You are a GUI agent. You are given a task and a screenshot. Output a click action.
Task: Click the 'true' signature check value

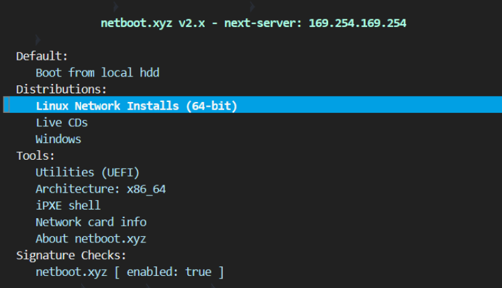pos(198,272)
